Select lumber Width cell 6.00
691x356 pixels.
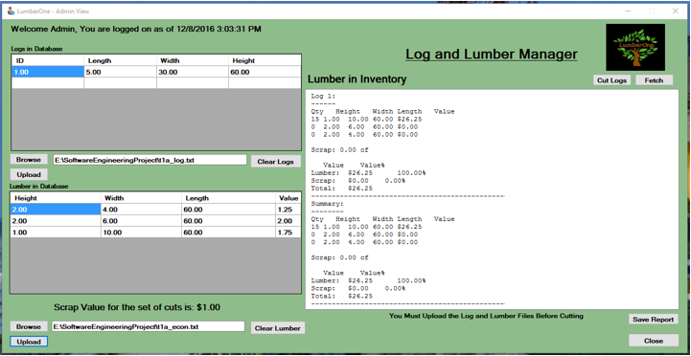pyautogui.click(x=141, y=221)
